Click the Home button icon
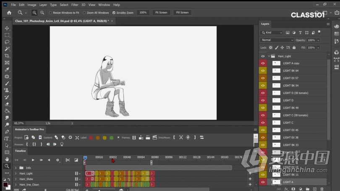The height and width of the screenshot is (191, 340). 9,13
